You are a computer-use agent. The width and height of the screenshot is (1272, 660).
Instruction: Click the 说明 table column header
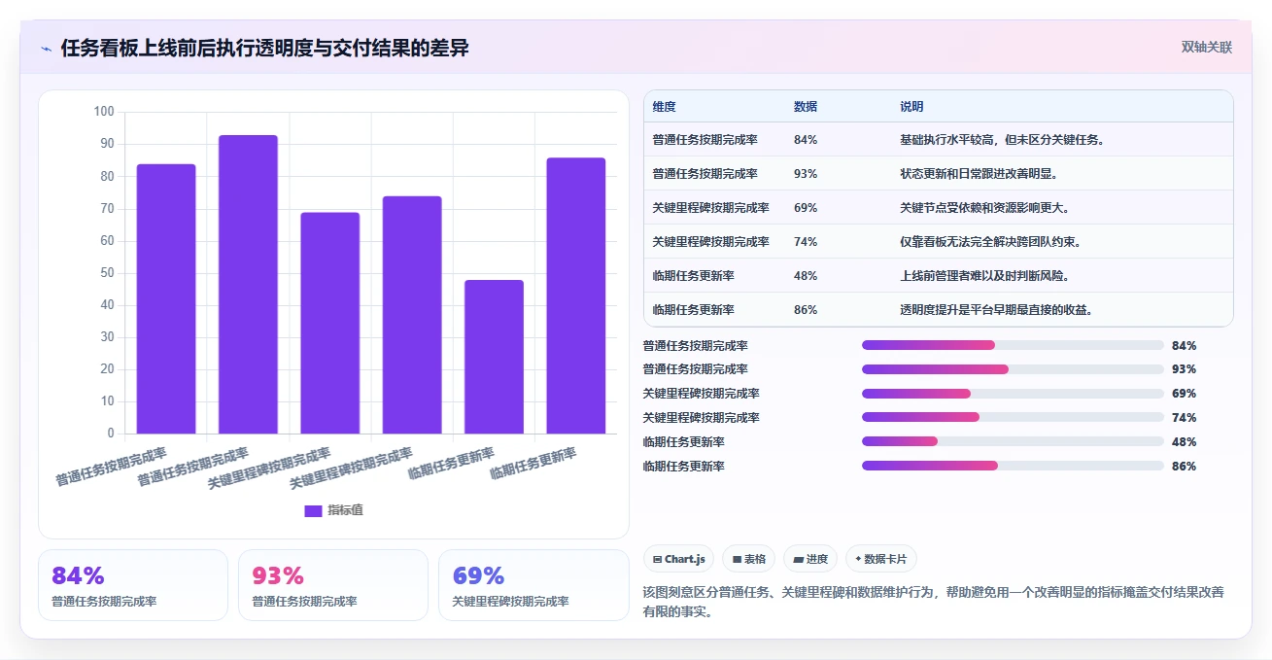[x=911, y=107]
